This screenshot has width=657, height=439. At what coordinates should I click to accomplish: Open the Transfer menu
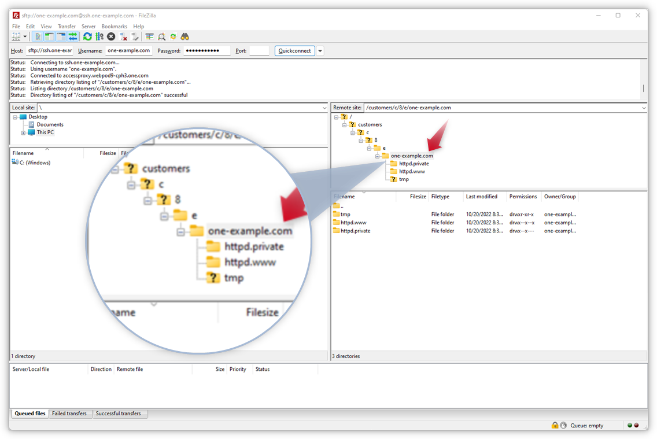click(x=67, y=27)
